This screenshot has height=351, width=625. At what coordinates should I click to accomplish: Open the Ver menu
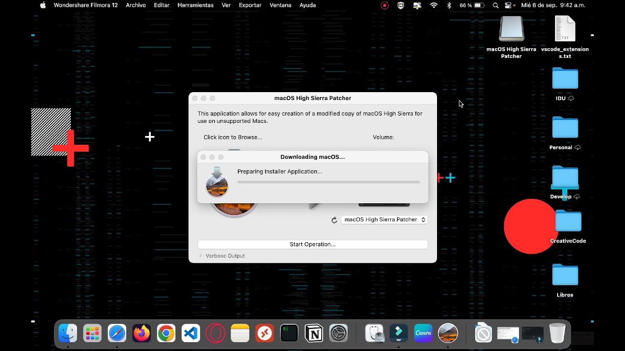[226, 5]
